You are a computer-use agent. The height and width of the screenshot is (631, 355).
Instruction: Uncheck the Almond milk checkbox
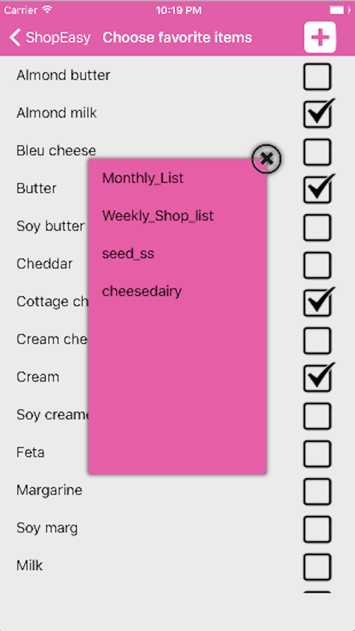(x=317, y=114)
